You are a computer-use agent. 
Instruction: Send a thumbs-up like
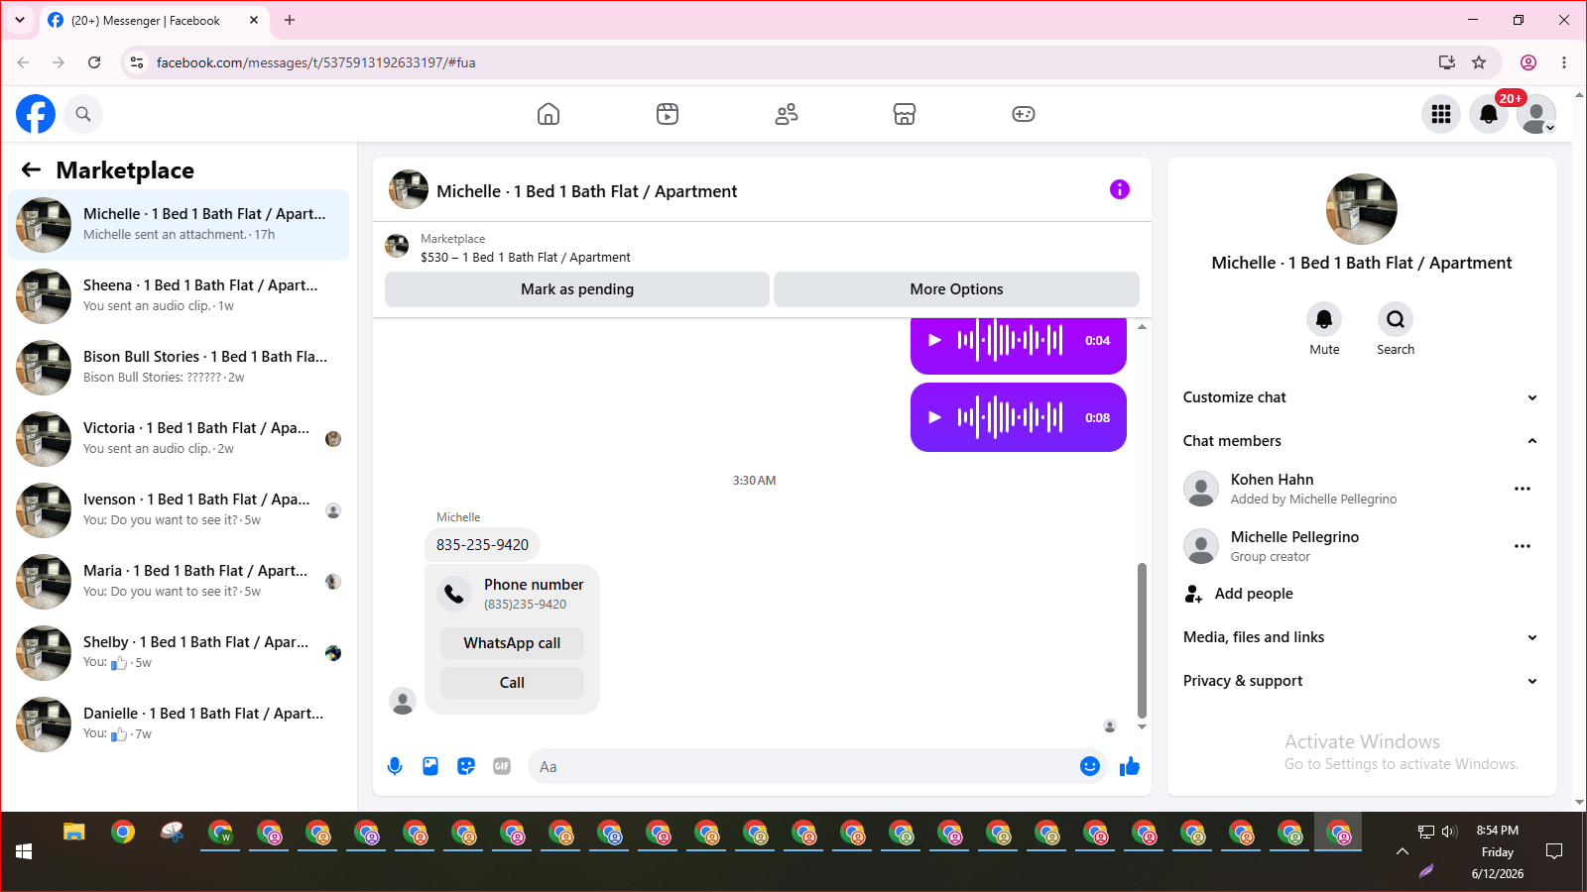[1130, 766]
